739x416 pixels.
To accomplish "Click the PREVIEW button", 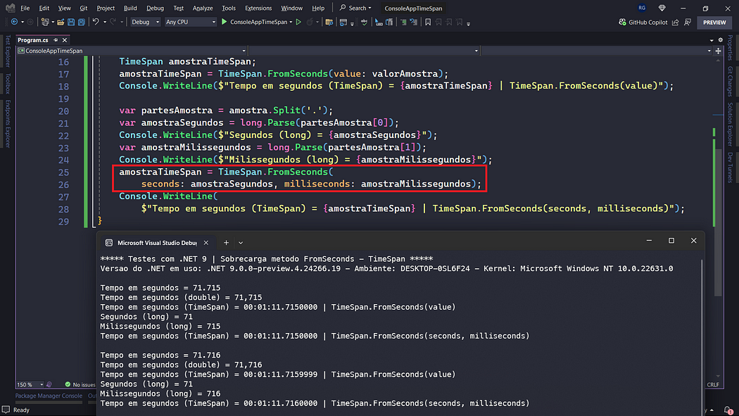I will [714, 22].
